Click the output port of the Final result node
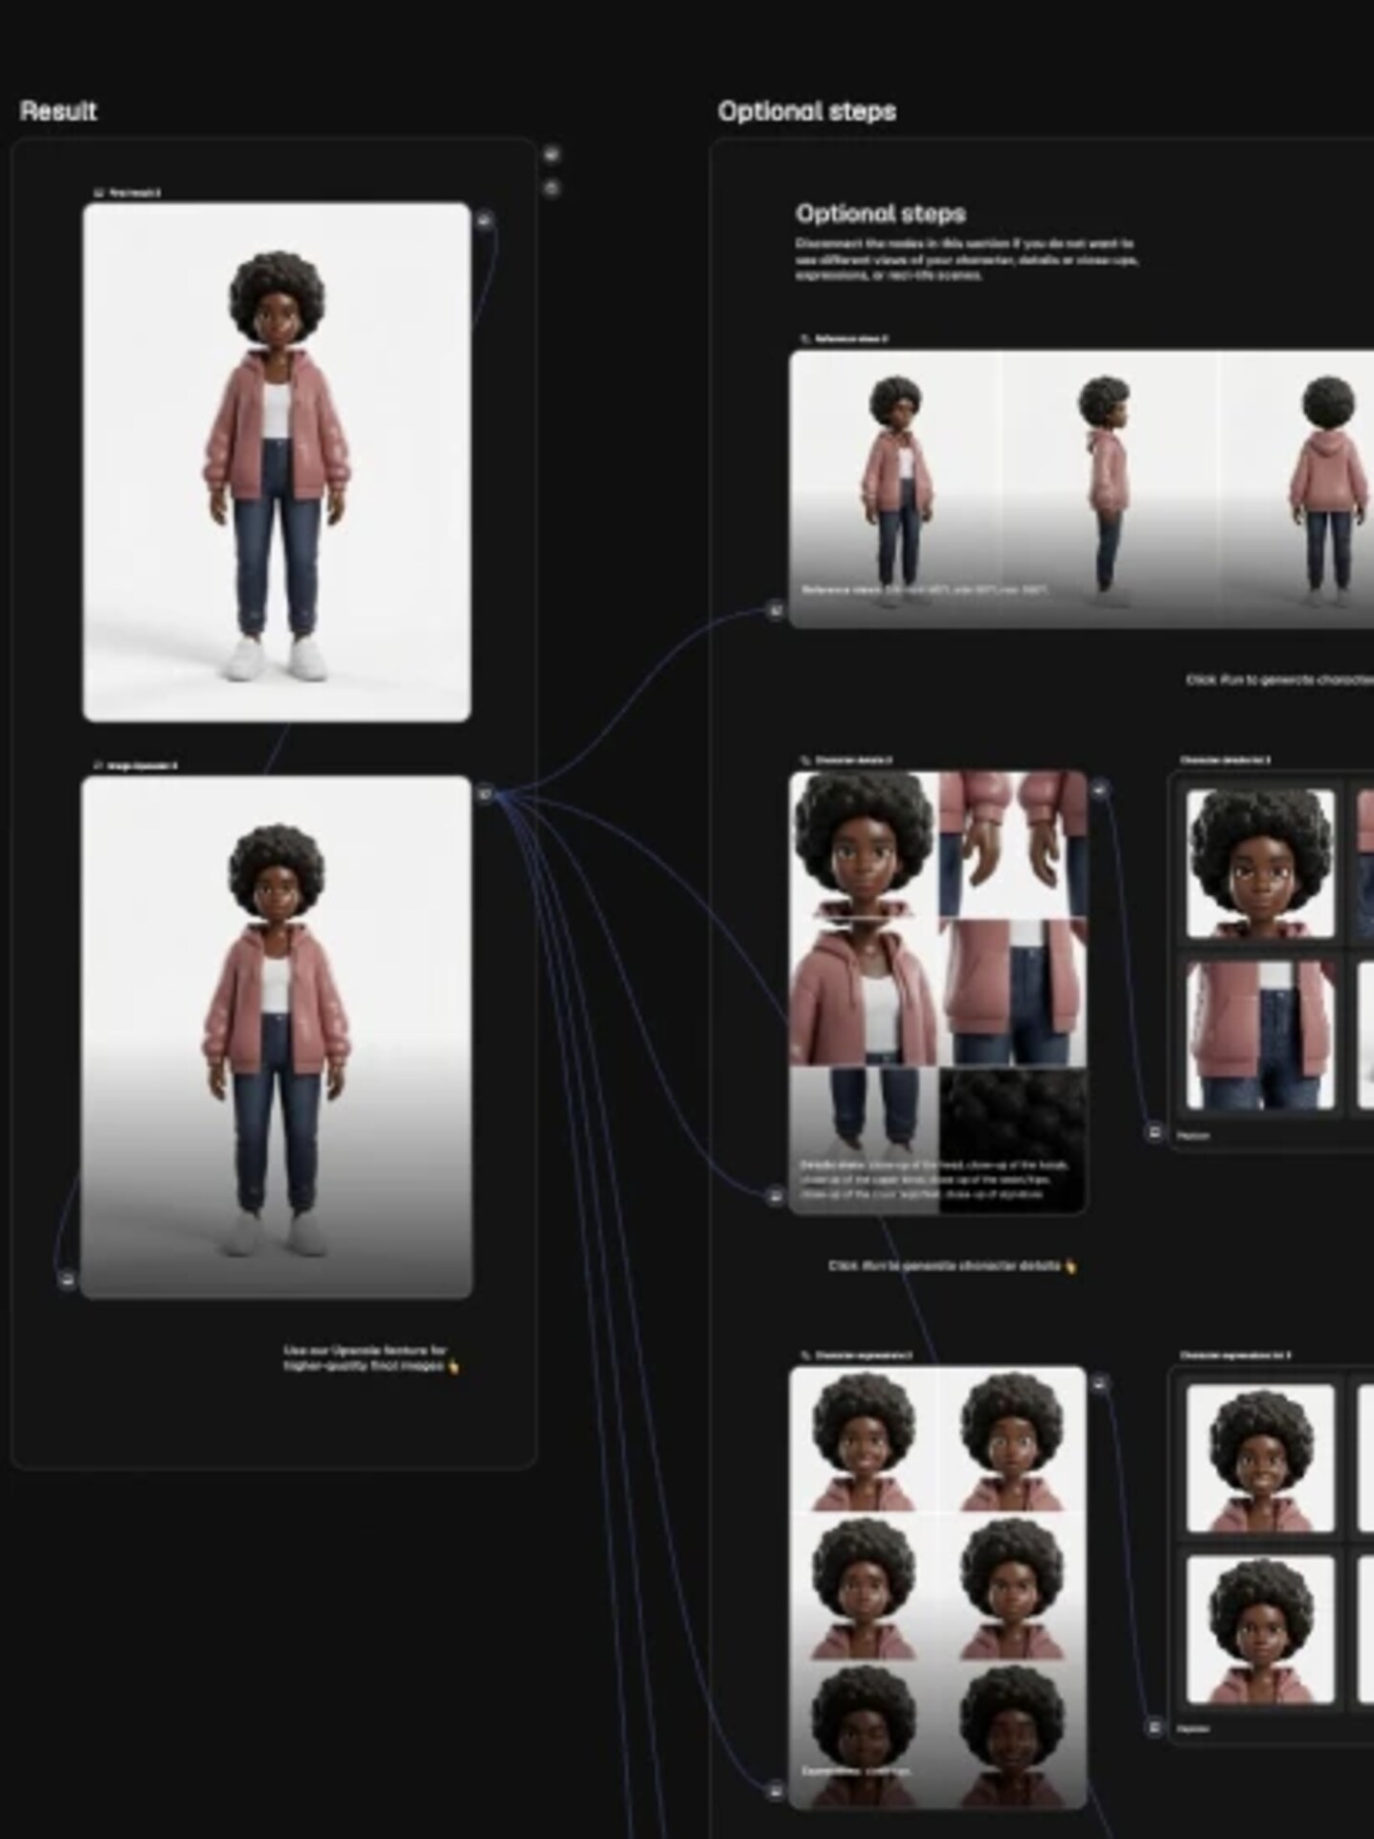Viewport: 1374px width, 1839px height. coord(485,220)
